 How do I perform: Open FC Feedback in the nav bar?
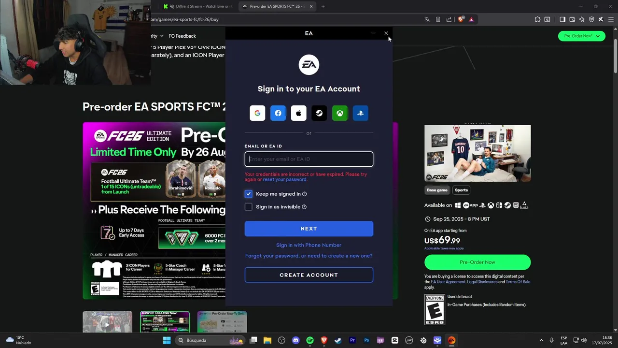coord(182,36)
